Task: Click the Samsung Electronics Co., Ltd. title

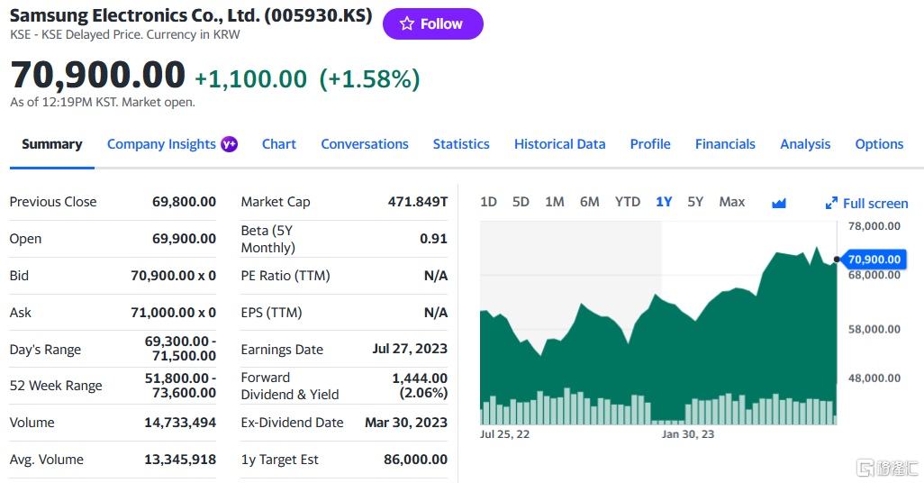Action: pyautogui.click(x=191, y=15)
